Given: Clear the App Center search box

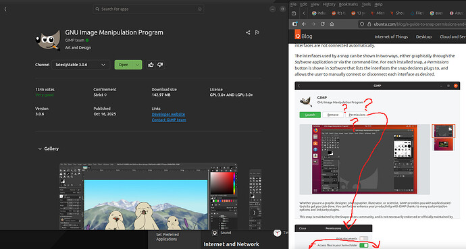Looking at the screenshot, I should (x=200, y=9).
